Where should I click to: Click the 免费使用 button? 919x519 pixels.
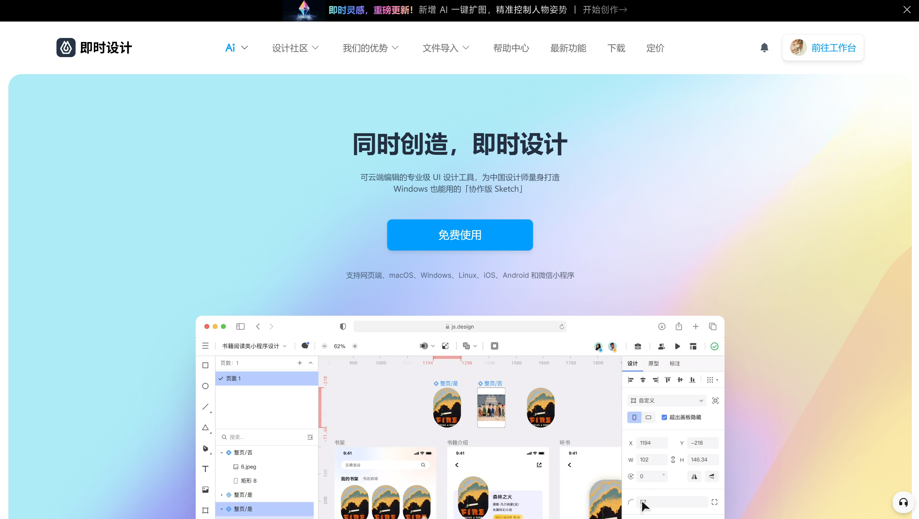pos(459,234)
